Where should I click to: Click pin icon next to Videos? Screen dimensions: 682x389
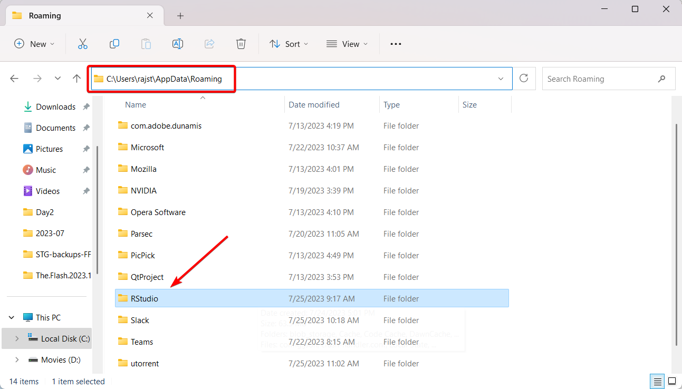[x=86, y=191]
